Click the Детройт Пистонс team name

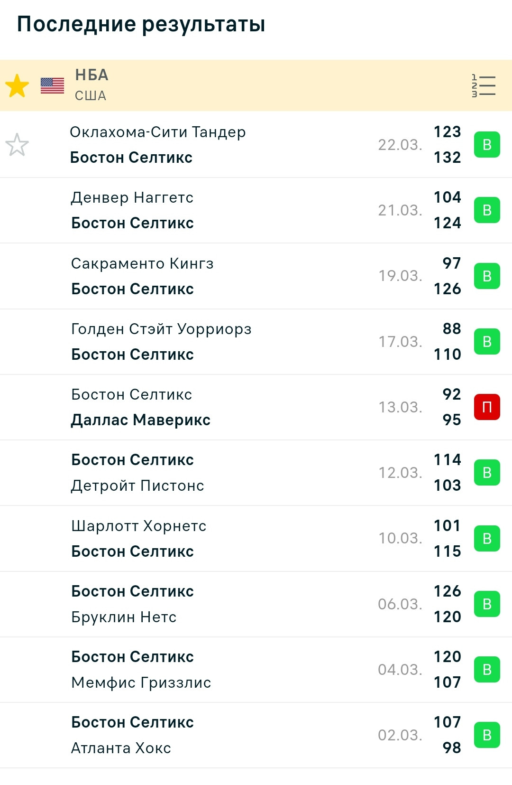point(137,486)
